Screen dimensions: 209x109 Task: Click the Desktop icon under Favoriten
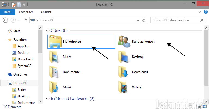14,53
